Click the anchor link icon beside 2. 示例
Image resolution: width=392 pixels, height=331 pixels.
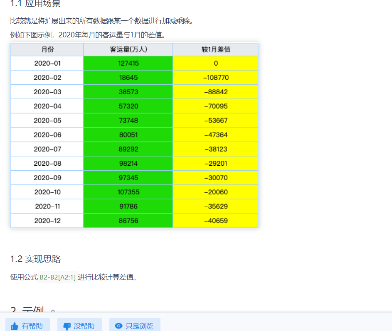coord(52,311)
